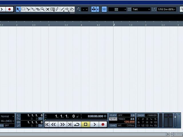Select the Object Selection arrow tool
This screenshot has width=183, height=137.
tap(18, 9)
